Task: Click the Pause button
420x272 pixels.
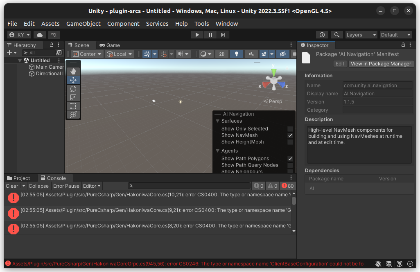Action: 210,35
